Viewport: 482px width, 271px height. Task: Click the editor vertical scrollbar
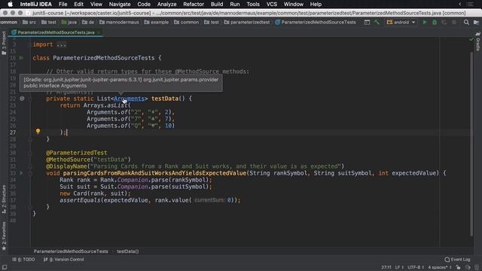click(x=471, y=144)
